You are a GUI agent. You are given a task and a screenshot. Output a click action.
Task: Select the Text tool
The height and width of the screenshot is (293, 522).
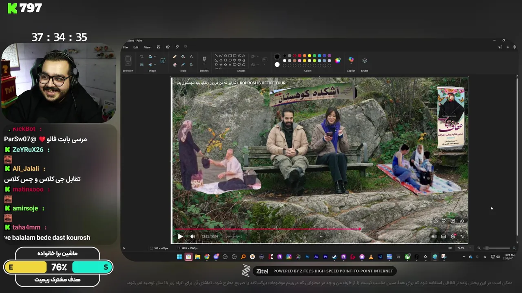coord(191,57)
